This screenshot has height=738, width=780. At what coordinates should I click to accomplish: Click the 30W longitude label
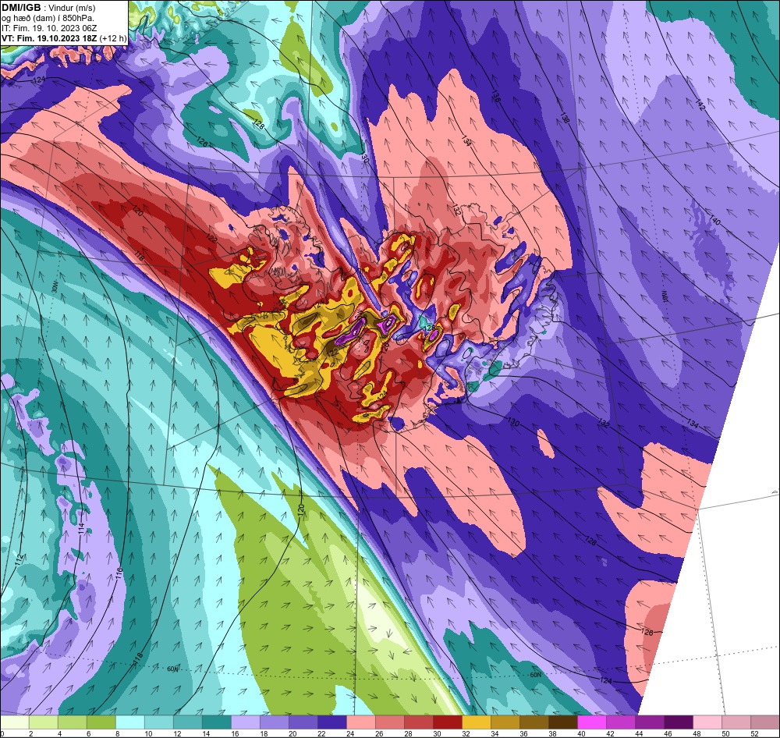55,288
